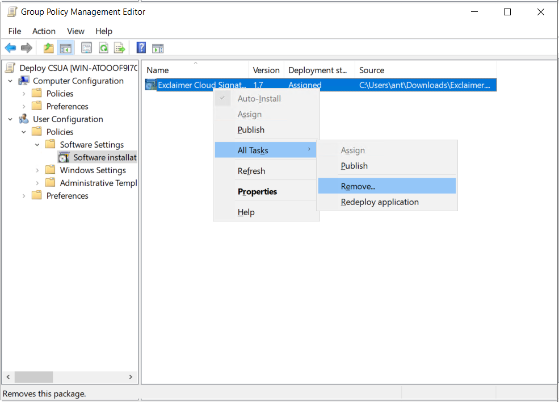Click the Source column header
The height and width of the screenshot is (402, 559).
(372, 70)
